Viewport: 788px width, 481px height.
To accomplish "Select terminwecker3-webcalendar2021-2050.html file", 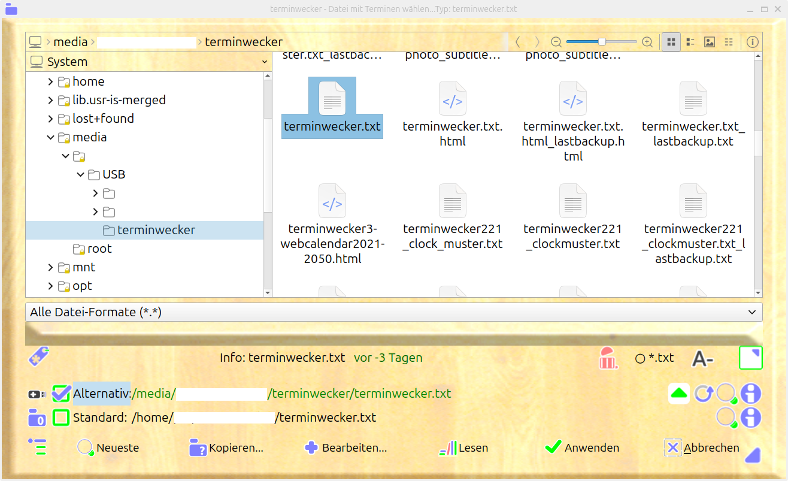I will [x=332, y=224].
